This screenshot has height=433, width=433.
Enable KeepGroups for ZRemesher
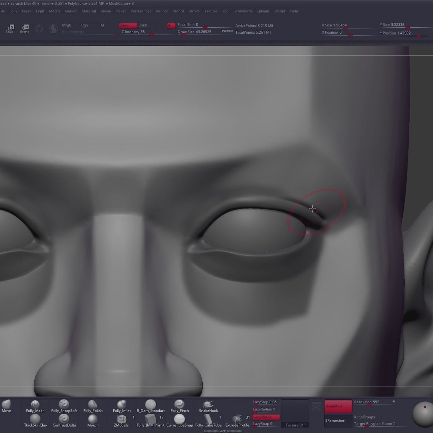coord(364,417)
